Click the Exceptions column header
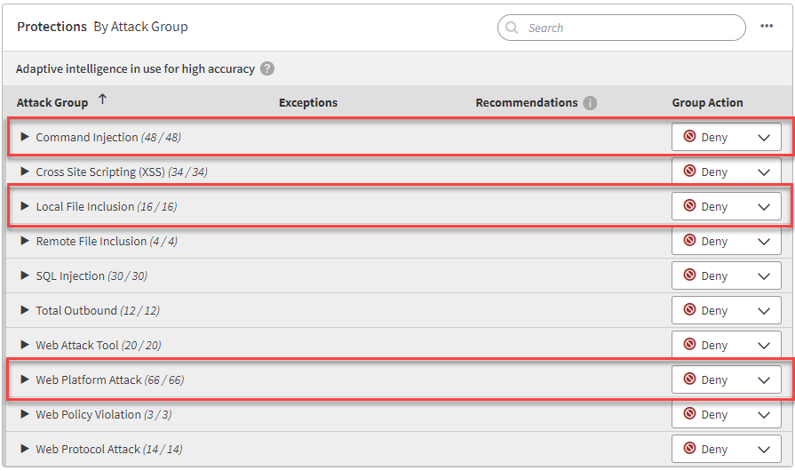Image resolution: width=795 pixels, height=471 pixels. click(308, 103)
